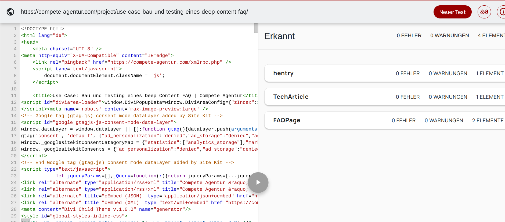The image size is (505, 222).
Task: Click line number 10 in the gutter
Action: click(14, 89)
